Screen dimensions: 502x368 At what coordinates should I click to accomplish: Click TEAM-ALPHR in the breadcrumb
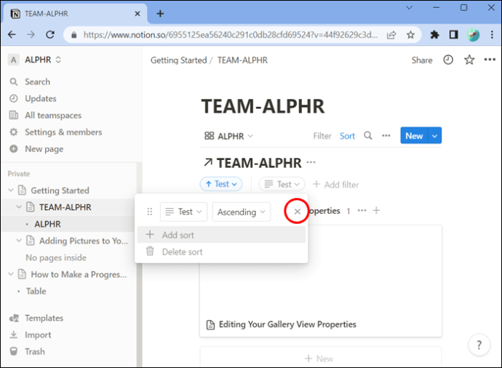point(242,60)
